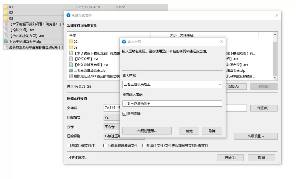296x179 pixels.
Task: Select folder 03 icon in file explorer
Action: [x=6, y=18]
